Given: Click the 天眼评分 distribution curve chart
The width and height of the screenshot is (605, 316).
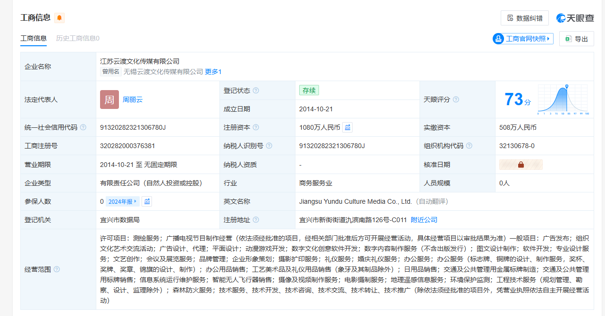Looking at the screenshot, I should coord(563,100).
